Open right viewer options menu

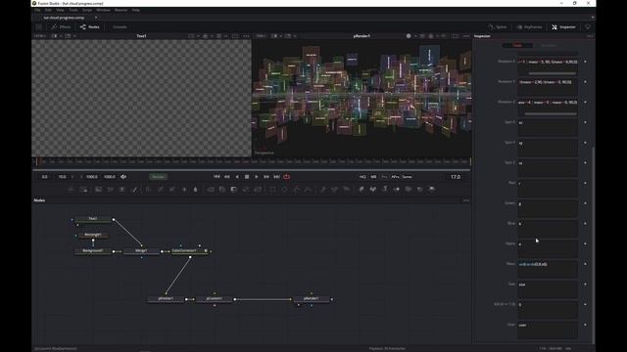point(466,36)
